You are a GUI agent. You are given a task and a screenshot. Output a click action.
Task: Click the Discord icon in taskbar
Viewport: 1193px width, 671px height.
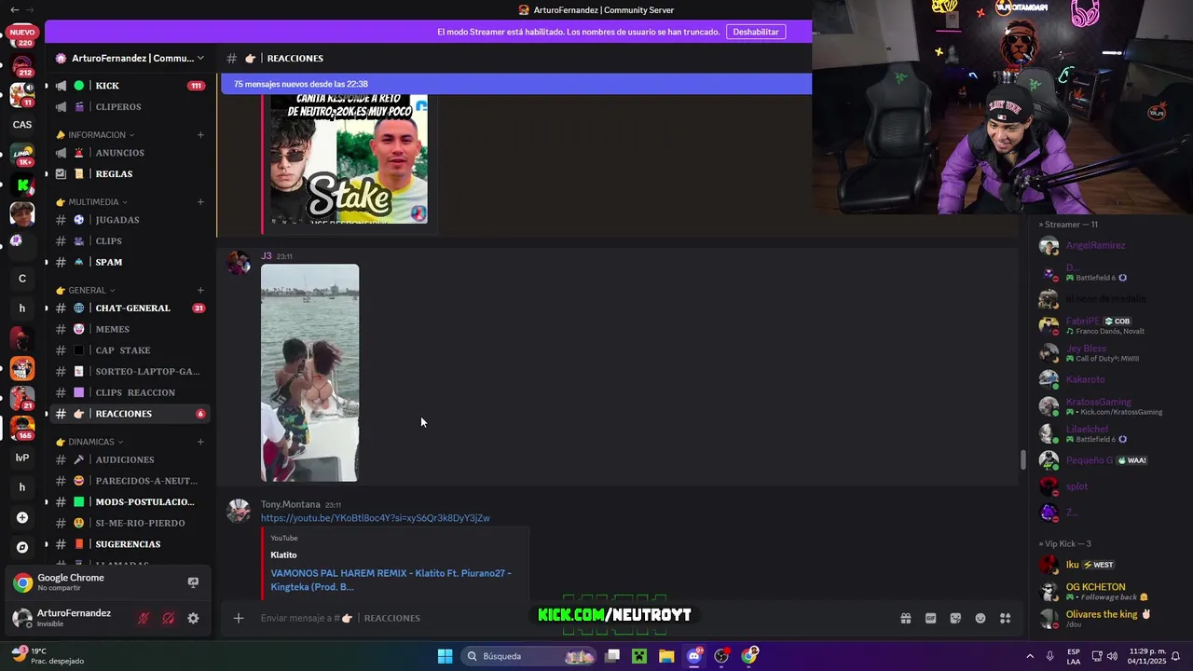694,656
